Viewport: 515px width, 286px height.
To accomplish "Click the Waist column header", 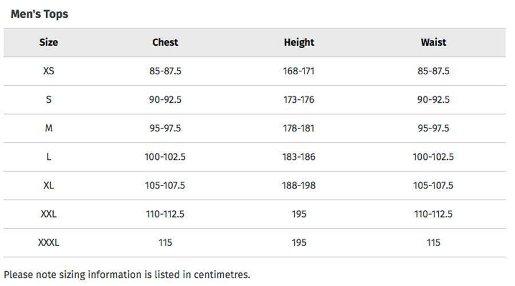I will click(433, 42).
